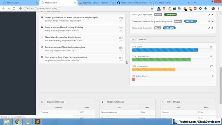The image size is (222, 125).
Task: Click 'Maruti is a Responsive Admin theme' title
Action: 63,37
